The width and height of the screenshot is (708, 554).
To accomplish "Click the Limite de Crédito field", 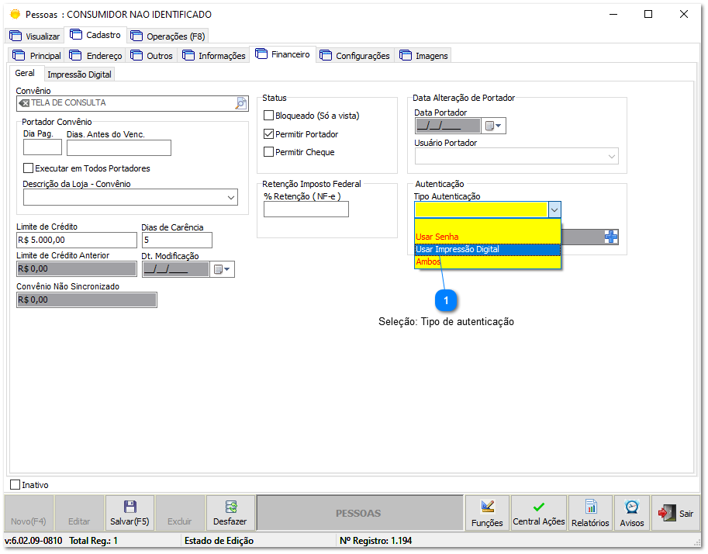I will click(x=76, y=241).
